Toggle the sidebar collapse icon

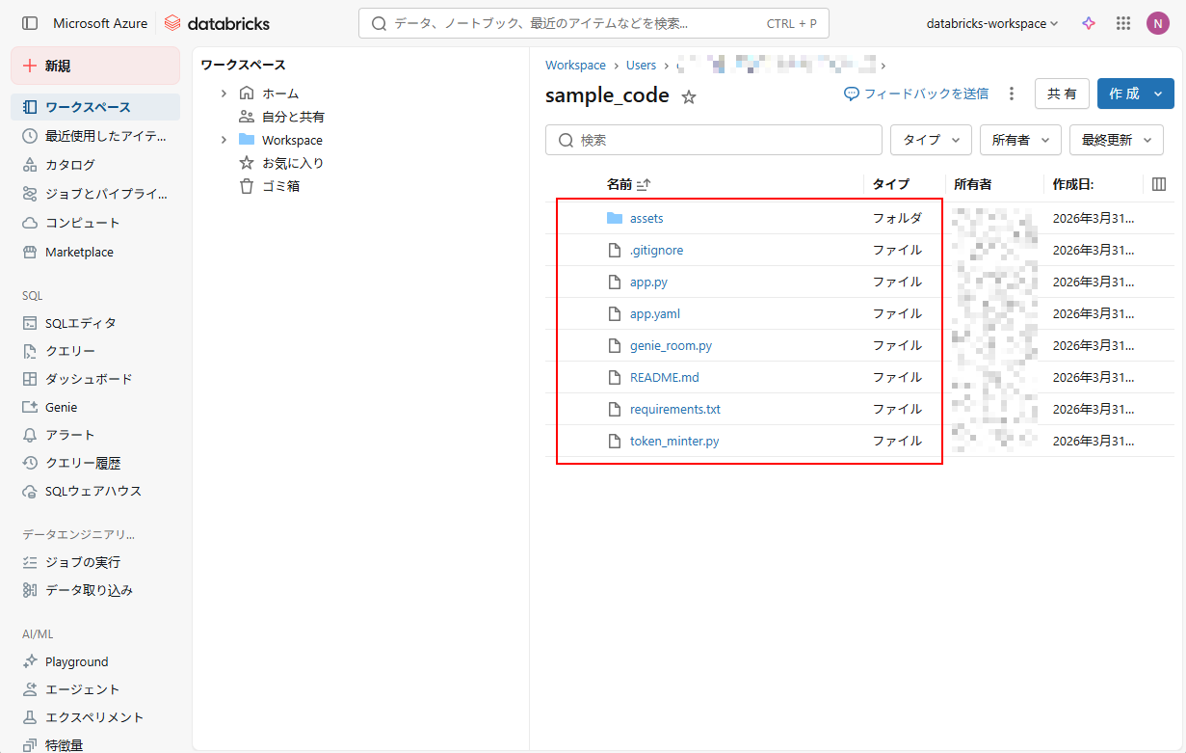pos(30,23)
